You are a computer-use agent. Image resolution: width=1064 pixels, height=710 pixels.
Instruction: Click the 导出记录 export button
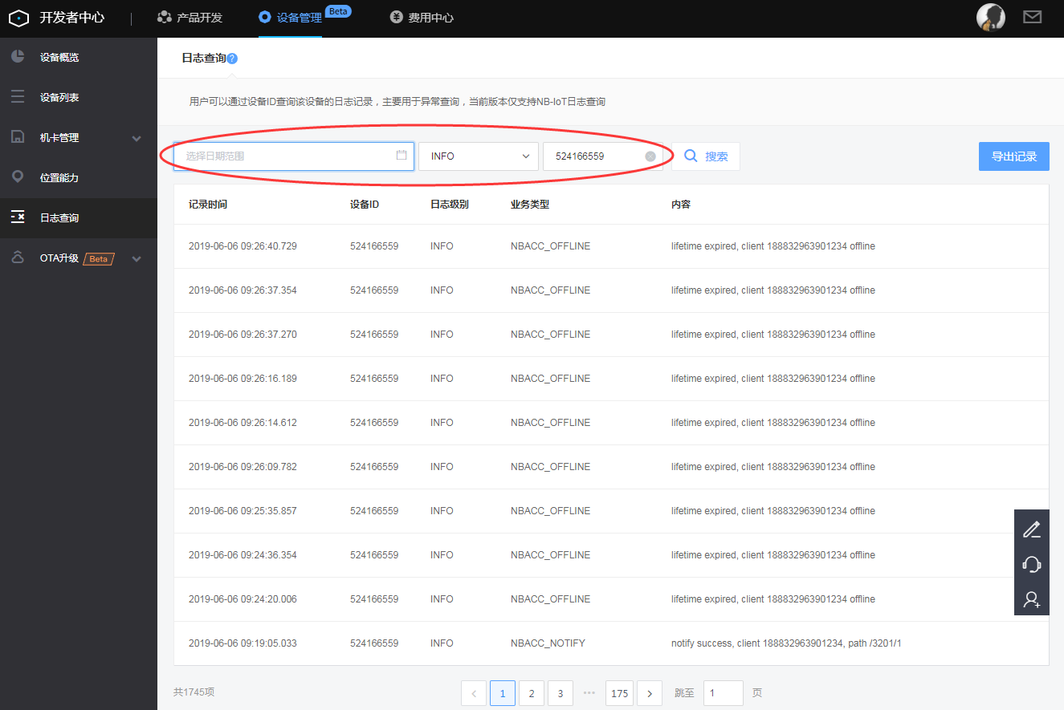coord(1014,156)
